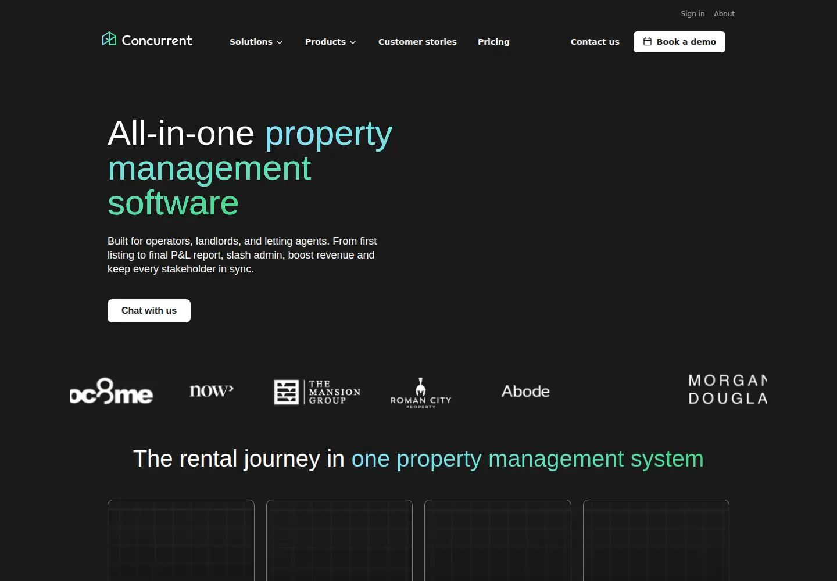Click The Mansion Group logo
Screen dimensions: 837x581
pyautogui.click(x=317, y=392)
